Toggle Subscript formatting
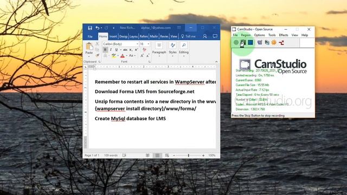Viewport: 347px width, 195px height. tap(131, 50)
